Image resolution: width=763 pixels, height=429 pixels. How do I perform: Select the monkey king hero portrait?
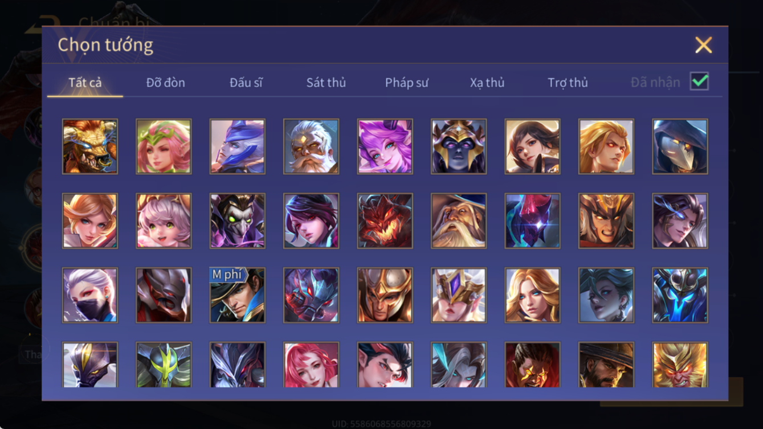coord(680,365)
